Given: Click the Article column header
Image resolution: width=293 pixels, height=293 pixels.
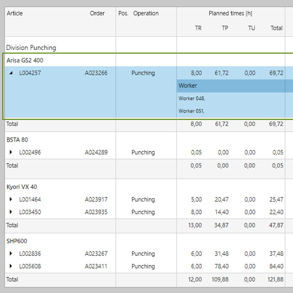Looking at the screenshot, I should point(15,13).
